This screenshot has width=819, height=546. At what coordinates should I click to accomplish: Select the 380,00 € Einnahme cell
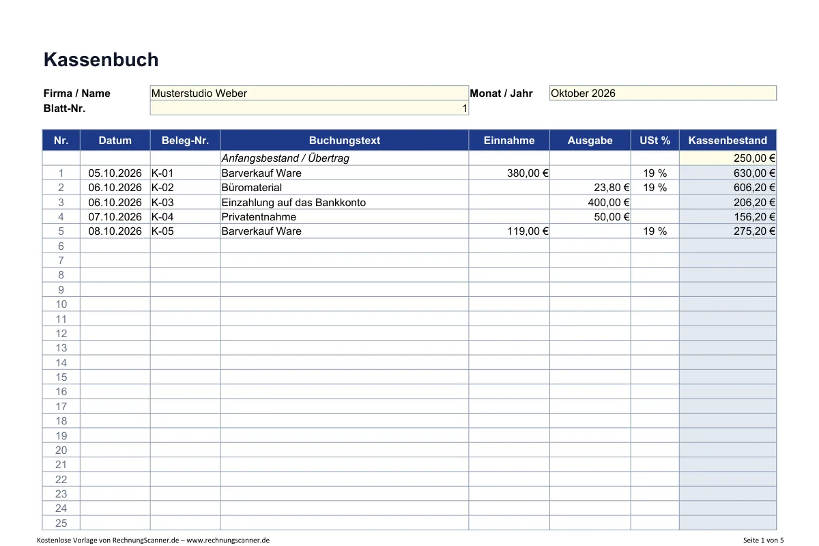point(509,173)
